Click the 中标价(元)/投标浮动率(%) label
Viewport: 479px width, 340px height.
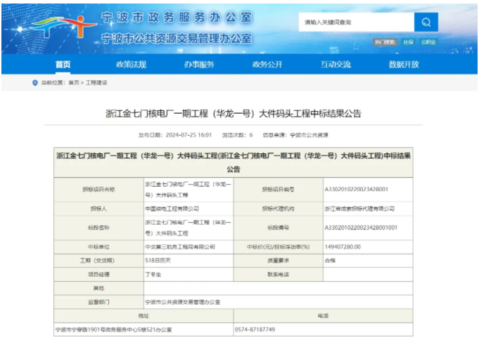pos(279,247)
